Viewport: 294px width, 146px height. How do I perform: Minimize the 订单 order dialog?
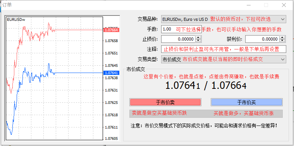click(x=248, y=5)
